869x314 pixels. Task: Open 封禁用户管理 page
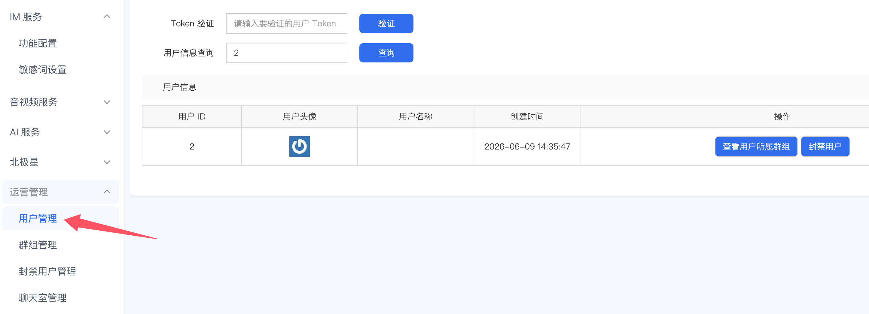pos(47,271)
